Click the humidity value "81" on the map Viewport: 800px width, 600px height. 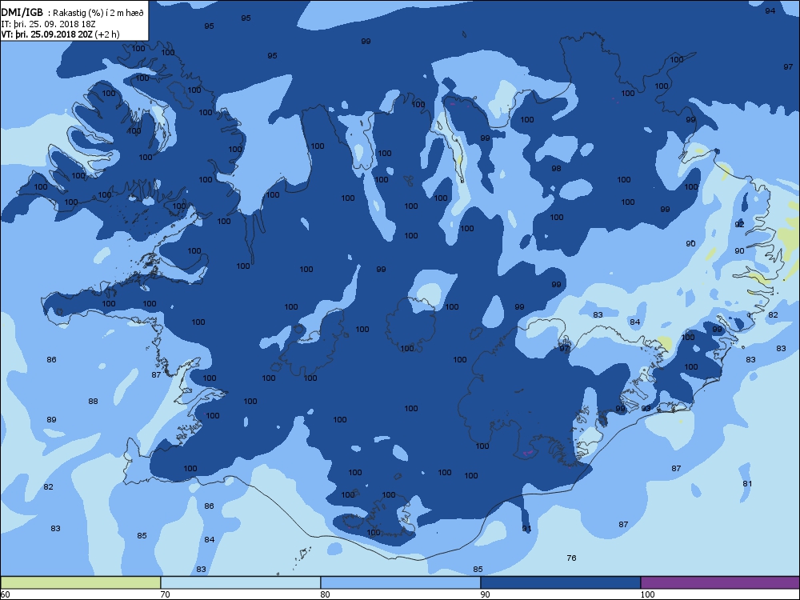click(747, 484)
